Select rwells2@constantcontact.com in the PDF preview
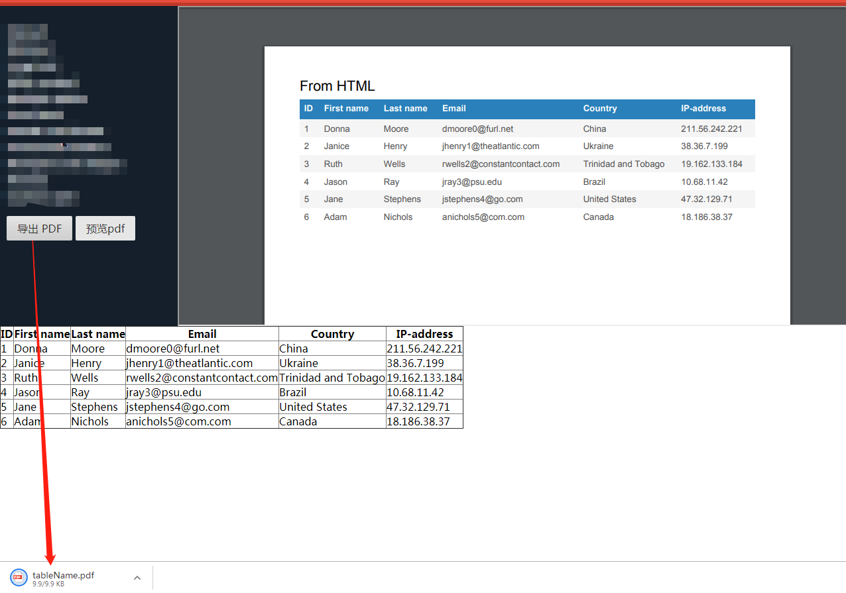The image size is (846, 593). click(501, 164)
